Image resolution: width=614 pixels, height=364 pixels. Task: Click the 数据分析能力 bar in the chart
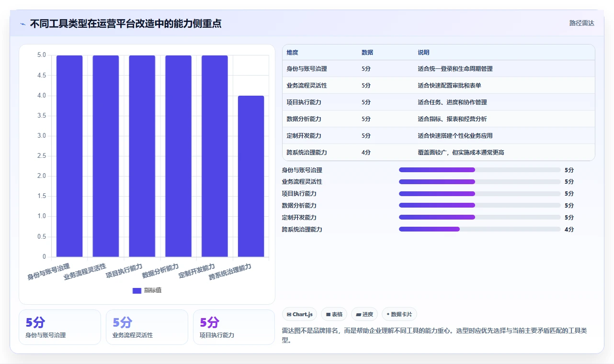(x=178, y=156)
